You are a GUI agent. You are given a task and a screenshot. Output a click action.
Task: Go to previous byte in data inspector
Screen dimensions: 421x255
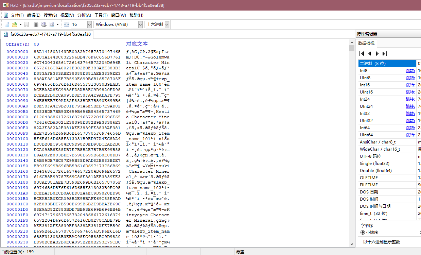[369, 53]
